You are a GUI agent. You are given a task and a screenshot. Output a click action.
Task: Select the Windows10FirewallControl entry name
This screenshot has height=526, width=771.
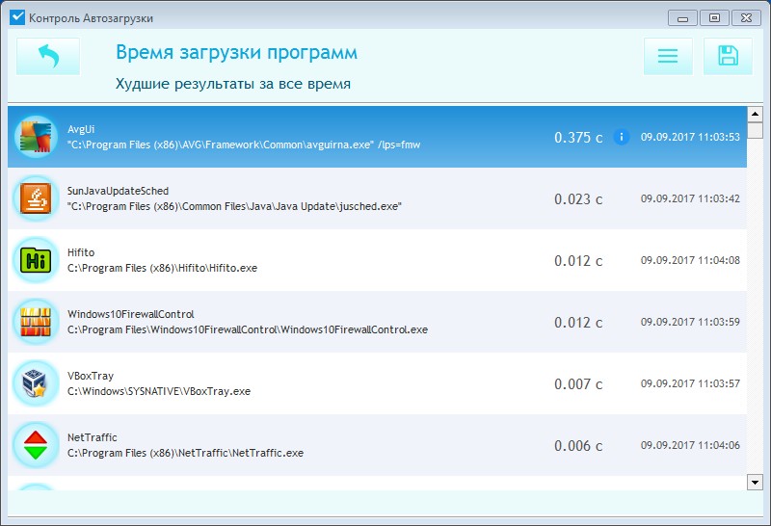[x=131, y=314]
